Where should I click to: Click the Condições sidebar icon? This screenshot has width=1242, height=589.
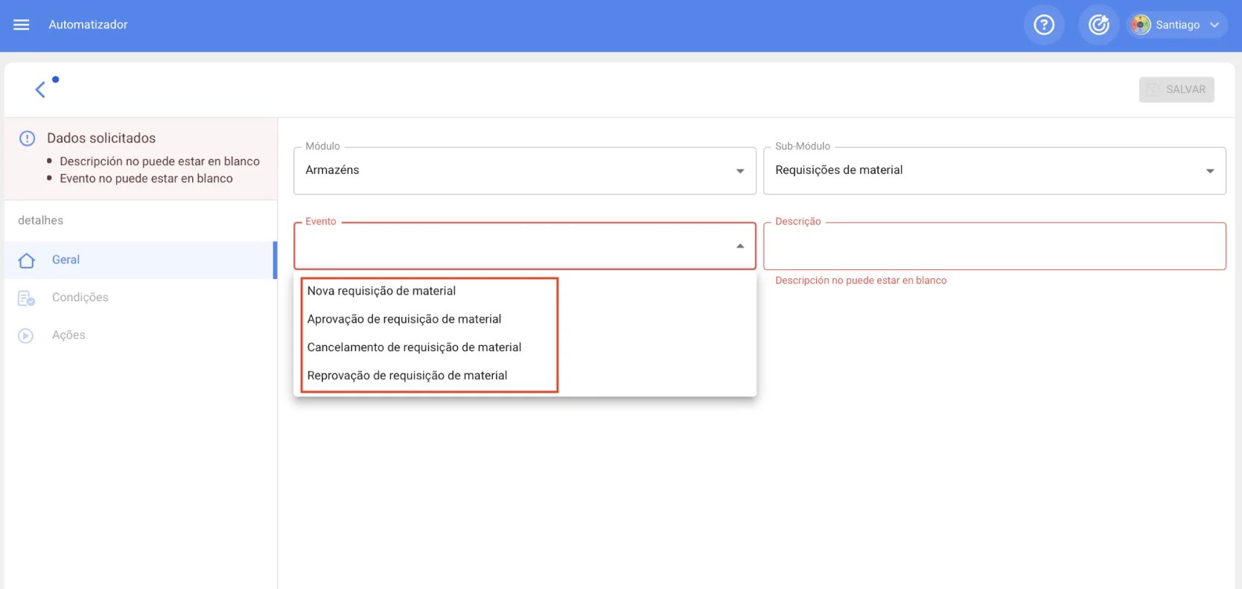pos(26,298)
